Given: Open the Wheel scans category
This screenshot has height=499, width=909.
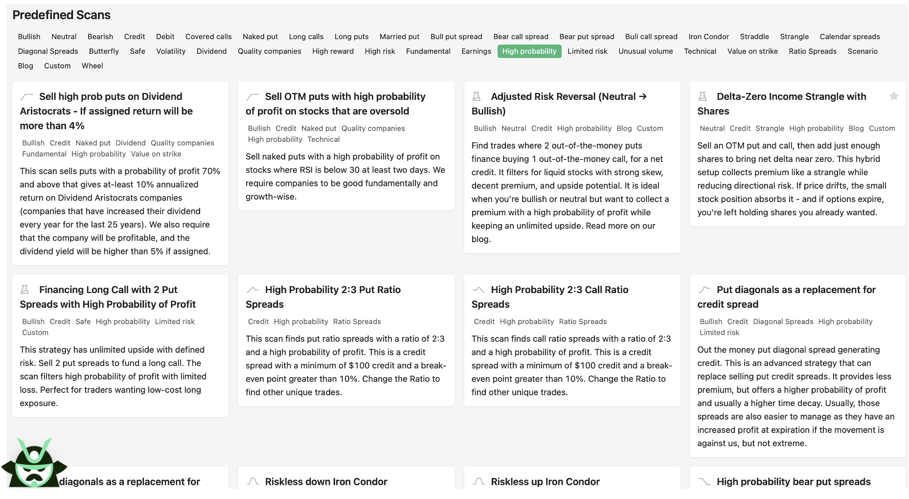Looking at the screenshot, I should [x=92, y=66].
